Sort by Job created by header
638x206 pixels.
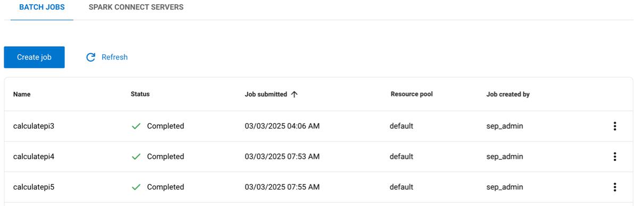(508, 95)
